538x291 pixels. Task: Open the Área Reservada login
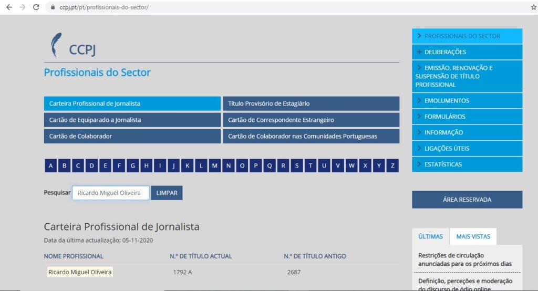(x=467, y=200)
